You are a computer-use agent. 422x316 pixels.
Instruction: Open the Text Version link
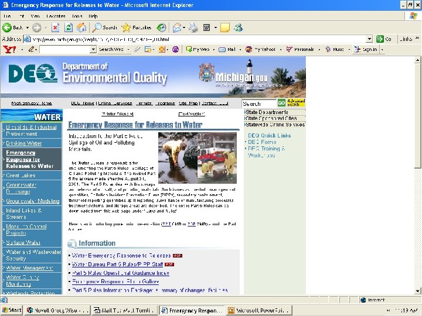(192, 114)
